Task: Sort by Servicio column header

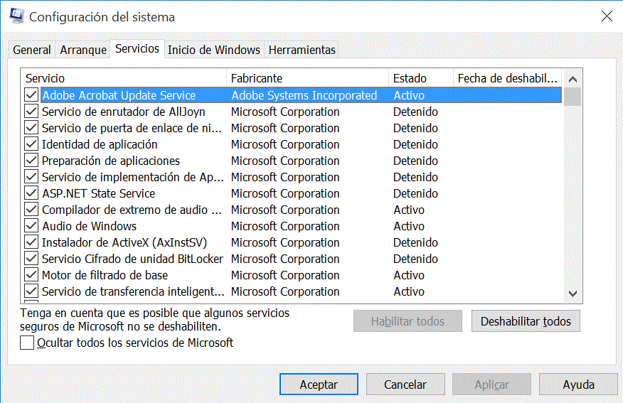Action: click(x=124, y=78)
